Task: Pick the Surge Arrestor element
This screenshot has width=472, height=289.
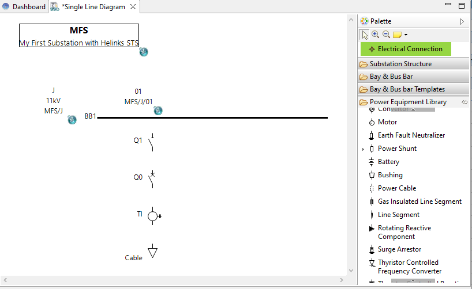Action: 399,249
